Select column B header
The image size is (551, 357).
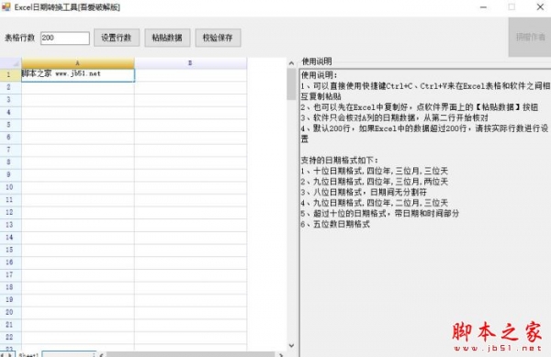190,63
